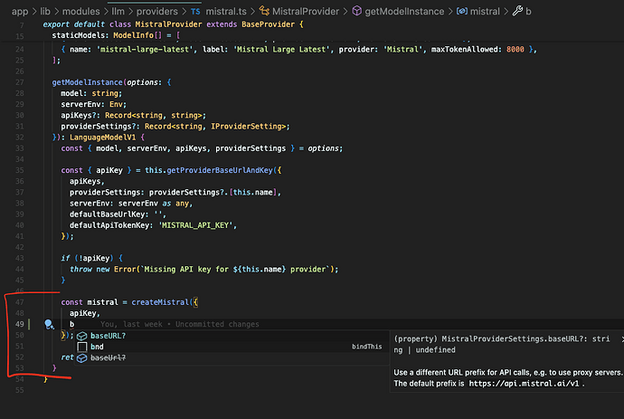The image size is (624, 419).
Task: Select the MistralProvider breadcrumb
Action: tap(306, 12)
